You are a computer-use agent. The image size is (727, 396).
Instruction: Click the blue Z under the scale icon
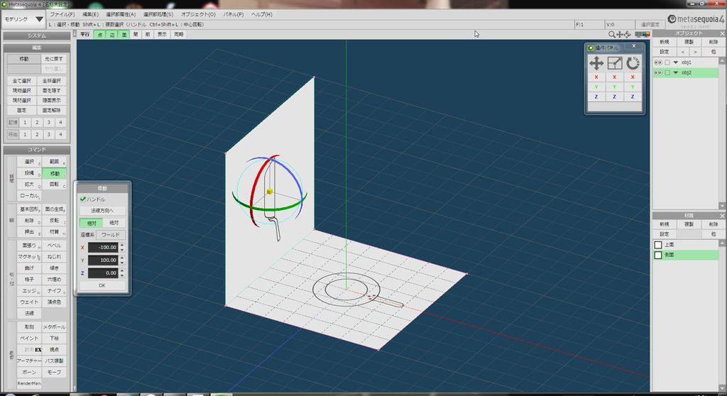point(614,97)
